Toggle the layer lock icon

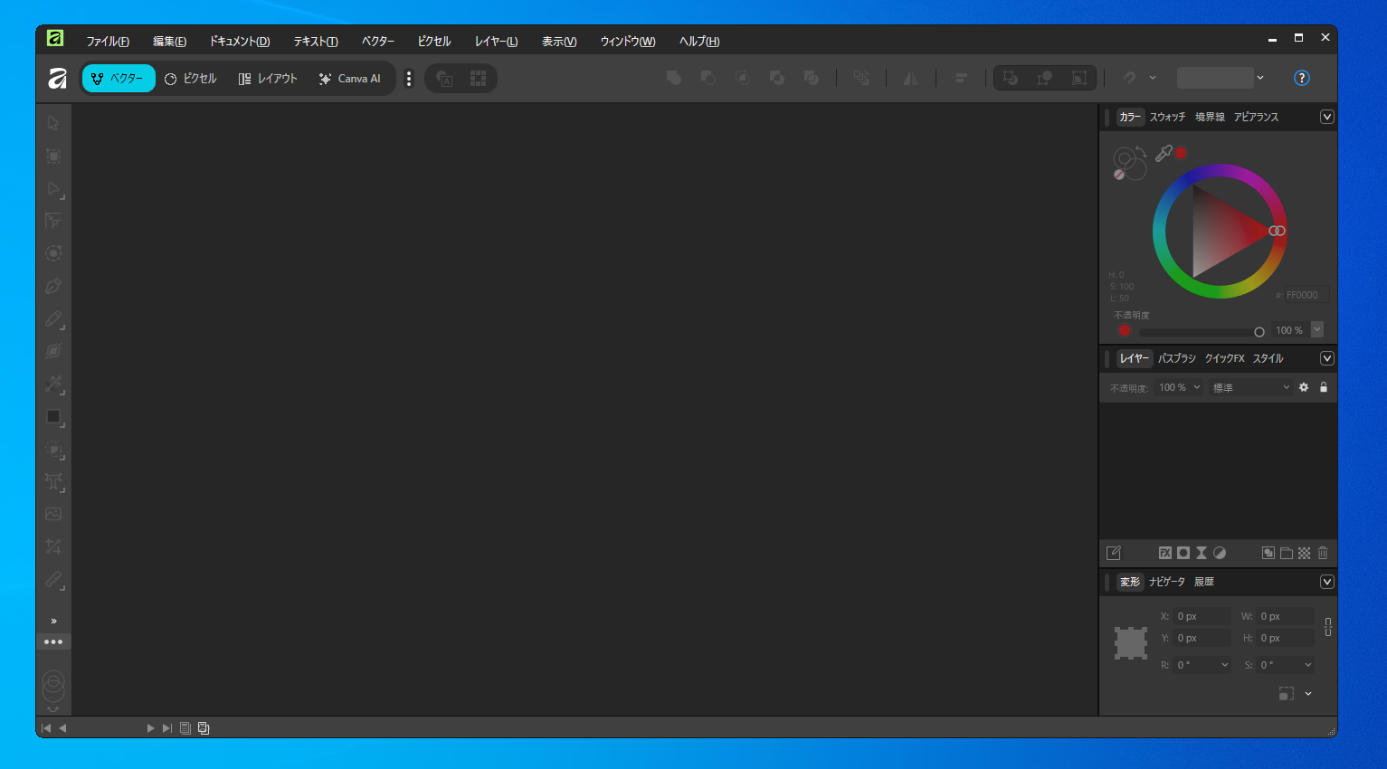coord(1324,387)
